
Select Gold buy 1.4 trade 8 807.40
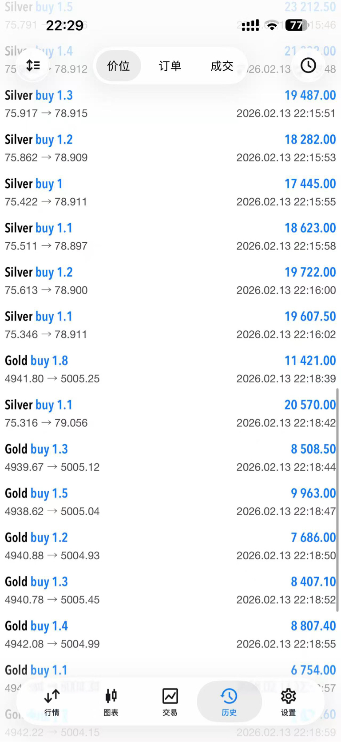pos(170,634)
